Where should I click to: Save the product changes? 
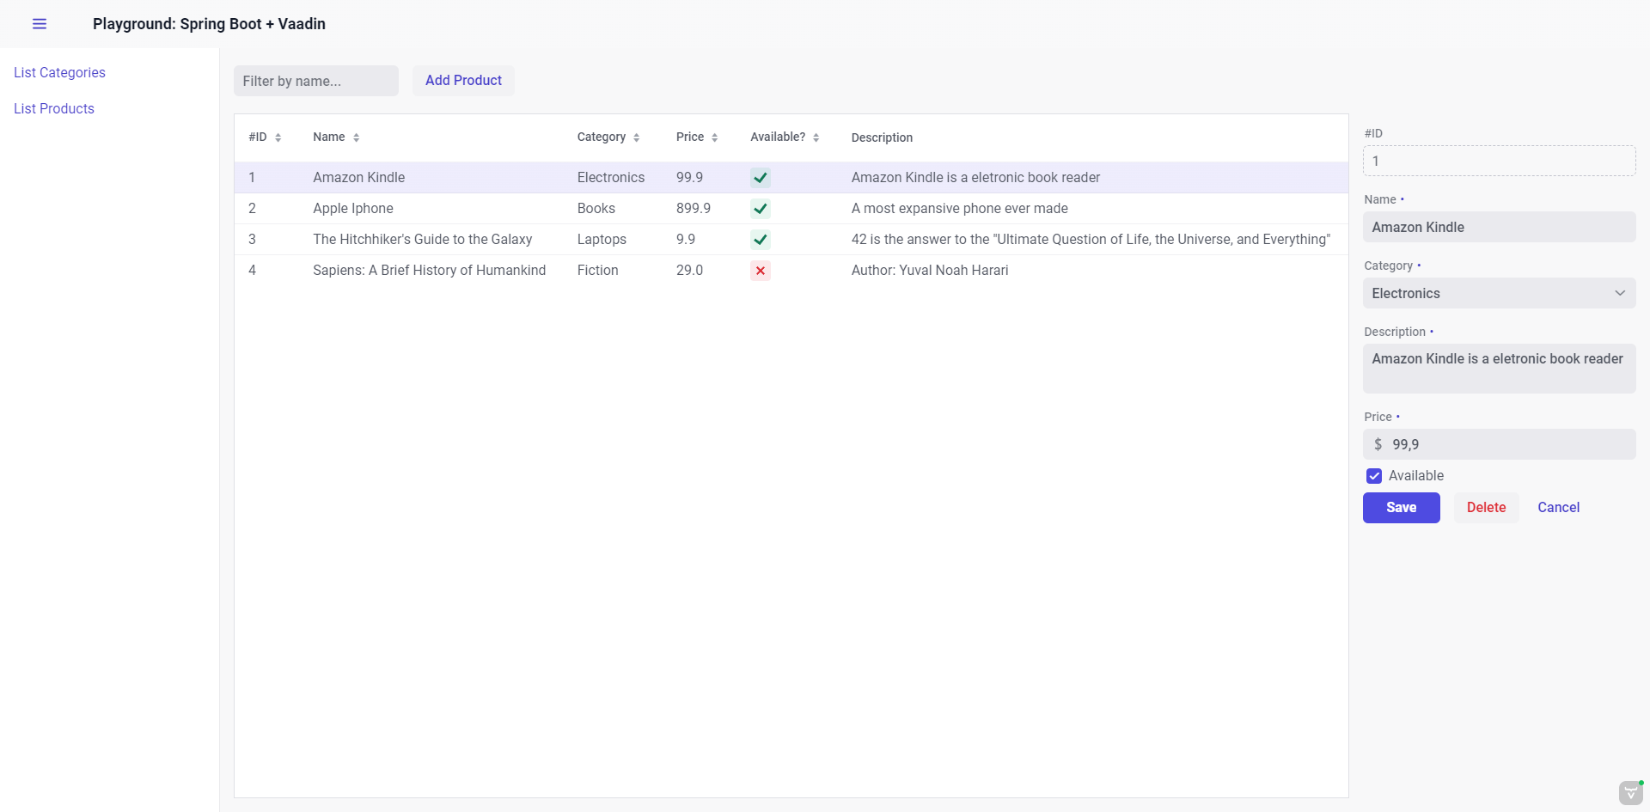click(1401, 508)
